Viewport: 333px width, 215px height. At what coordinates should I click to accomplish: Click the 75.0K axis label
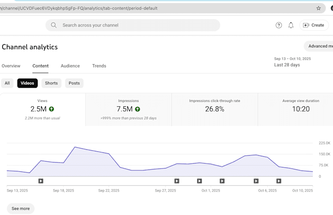[x=323, y=165]
